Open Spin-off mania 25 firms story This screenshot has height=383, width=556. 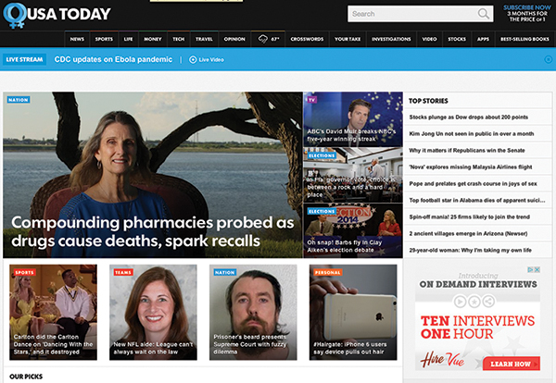point(470,217)
